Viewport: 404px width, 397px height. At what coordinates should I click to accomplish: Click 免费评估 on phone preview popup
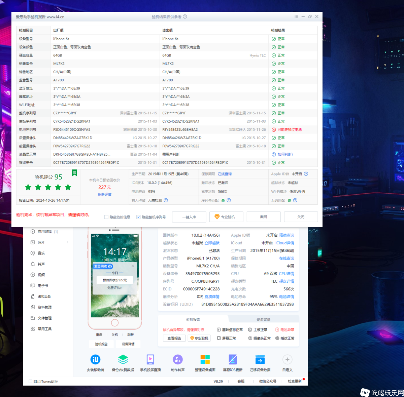tap(115, 288)
